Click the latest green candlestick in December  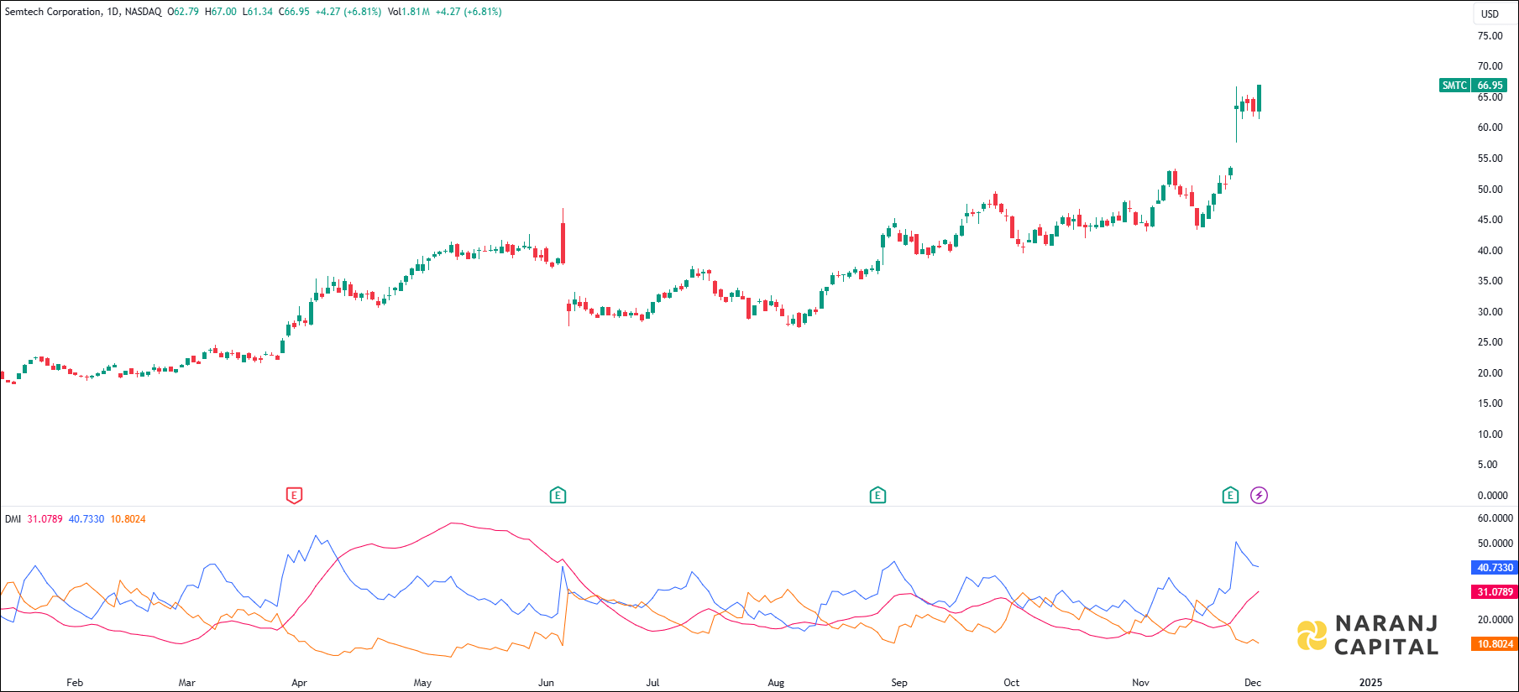tap(1259, 98)
